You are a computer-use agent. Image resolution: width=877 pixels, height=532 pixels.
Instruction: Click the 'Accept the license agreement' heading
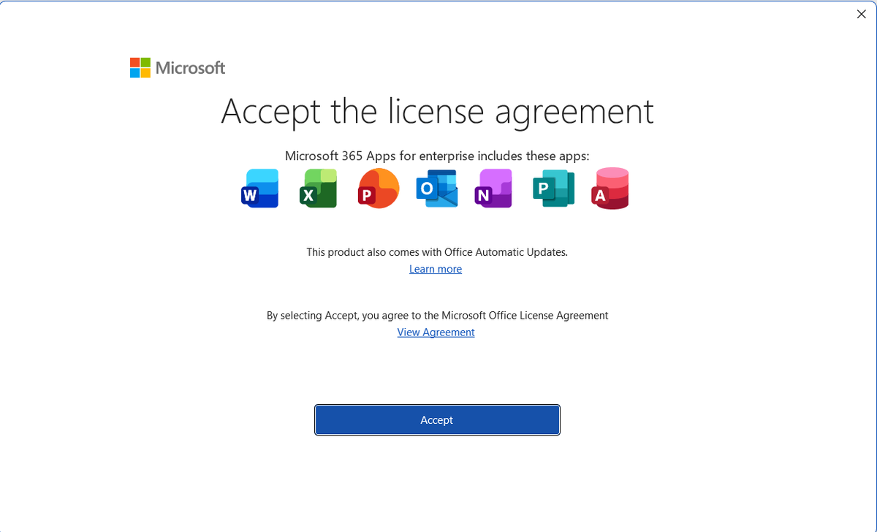pyautogui.click(x=437, y=112)
